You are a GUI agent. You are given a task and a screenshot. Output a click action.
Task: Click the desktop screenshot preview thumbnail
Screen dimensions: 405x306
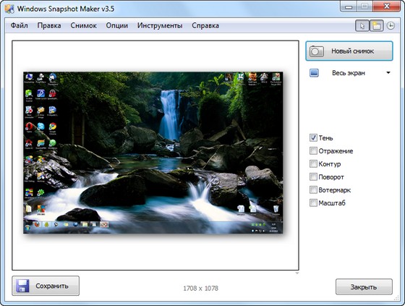[153, 153]
